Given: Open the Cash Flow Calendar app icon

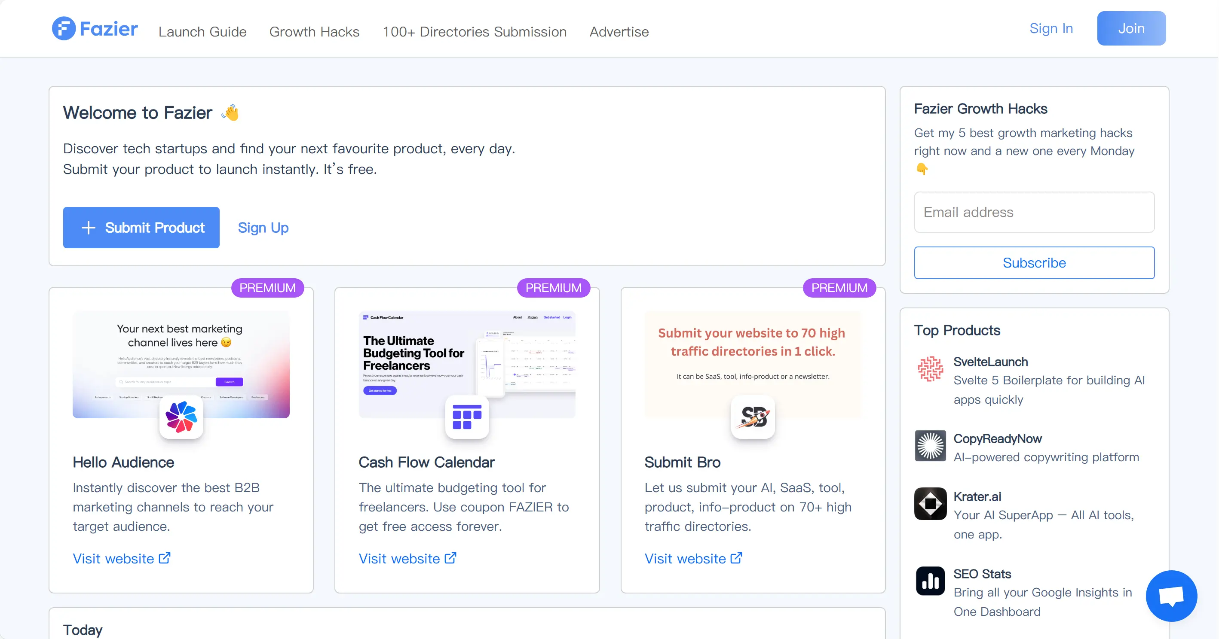Looking at the screenshot, I should point(467,417).
